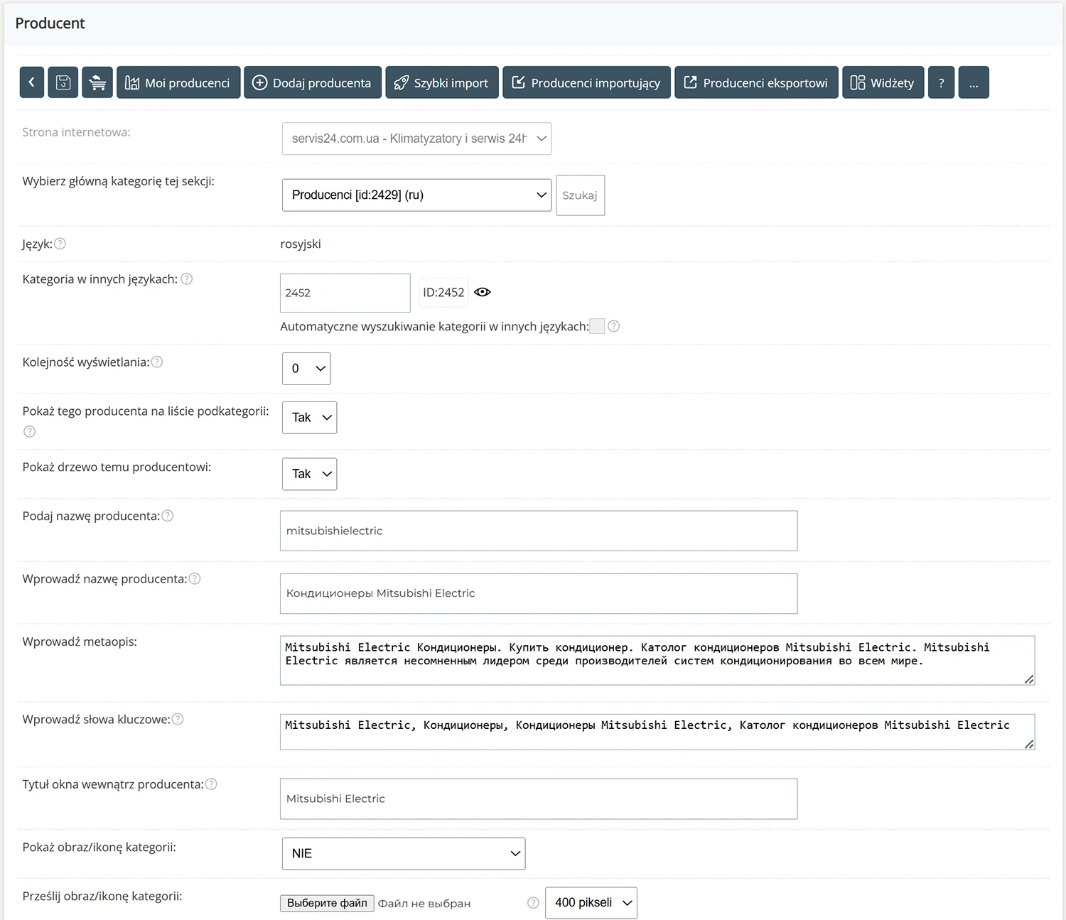Click the mitsubishielectric producer name field
The image size is (1066, 920).
(x=538, y=531)
